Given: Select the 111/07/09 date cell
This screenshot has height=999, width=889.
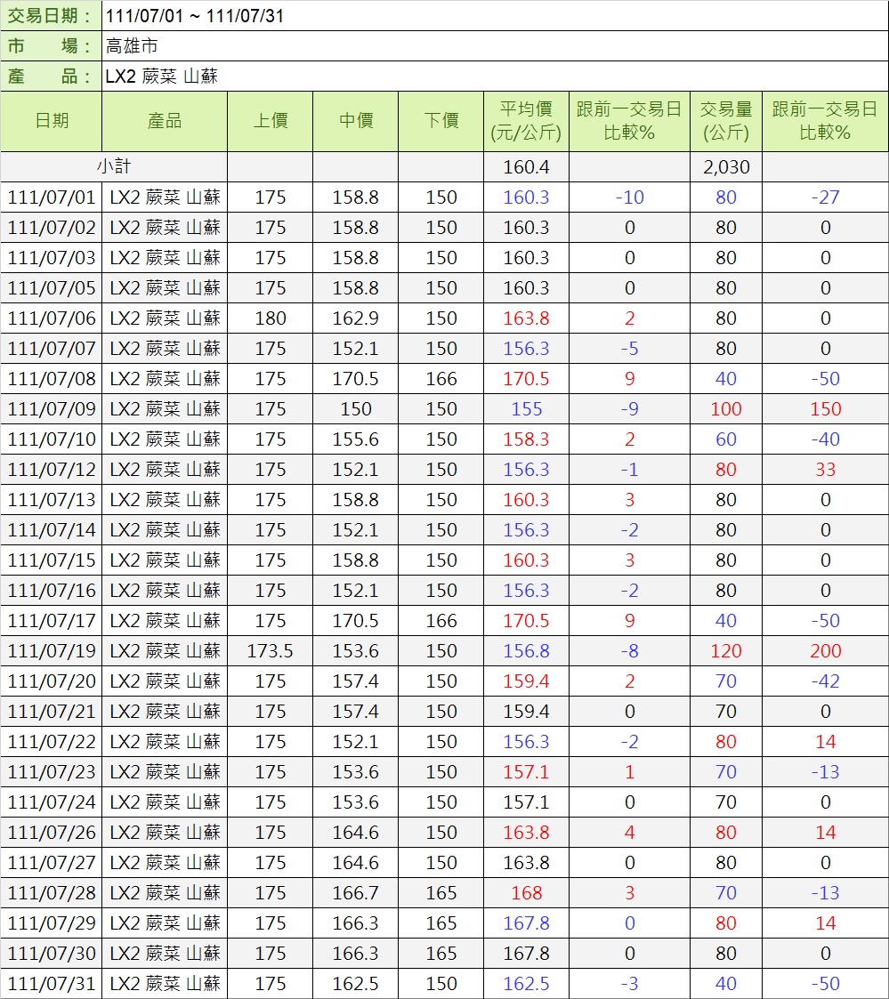Looking at the screenshot, I should click(x=52, y=409).
